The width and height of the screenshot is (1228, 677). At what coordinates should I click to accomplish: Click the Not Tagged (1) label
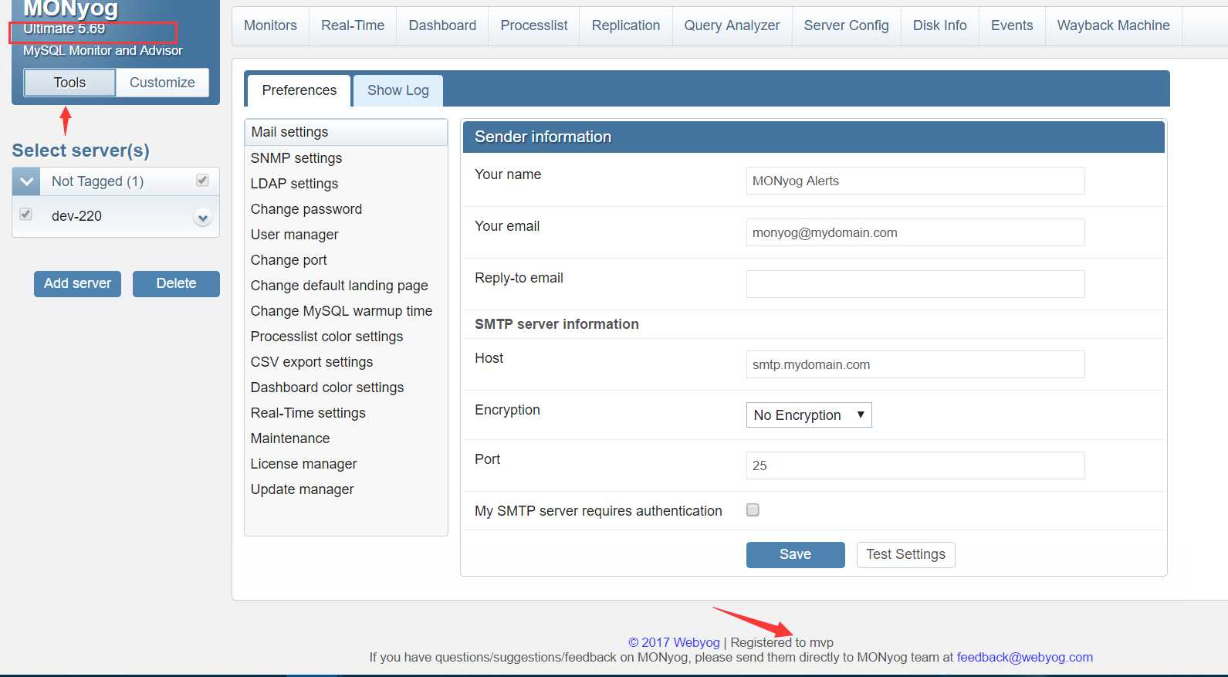[x=97, y=181]
